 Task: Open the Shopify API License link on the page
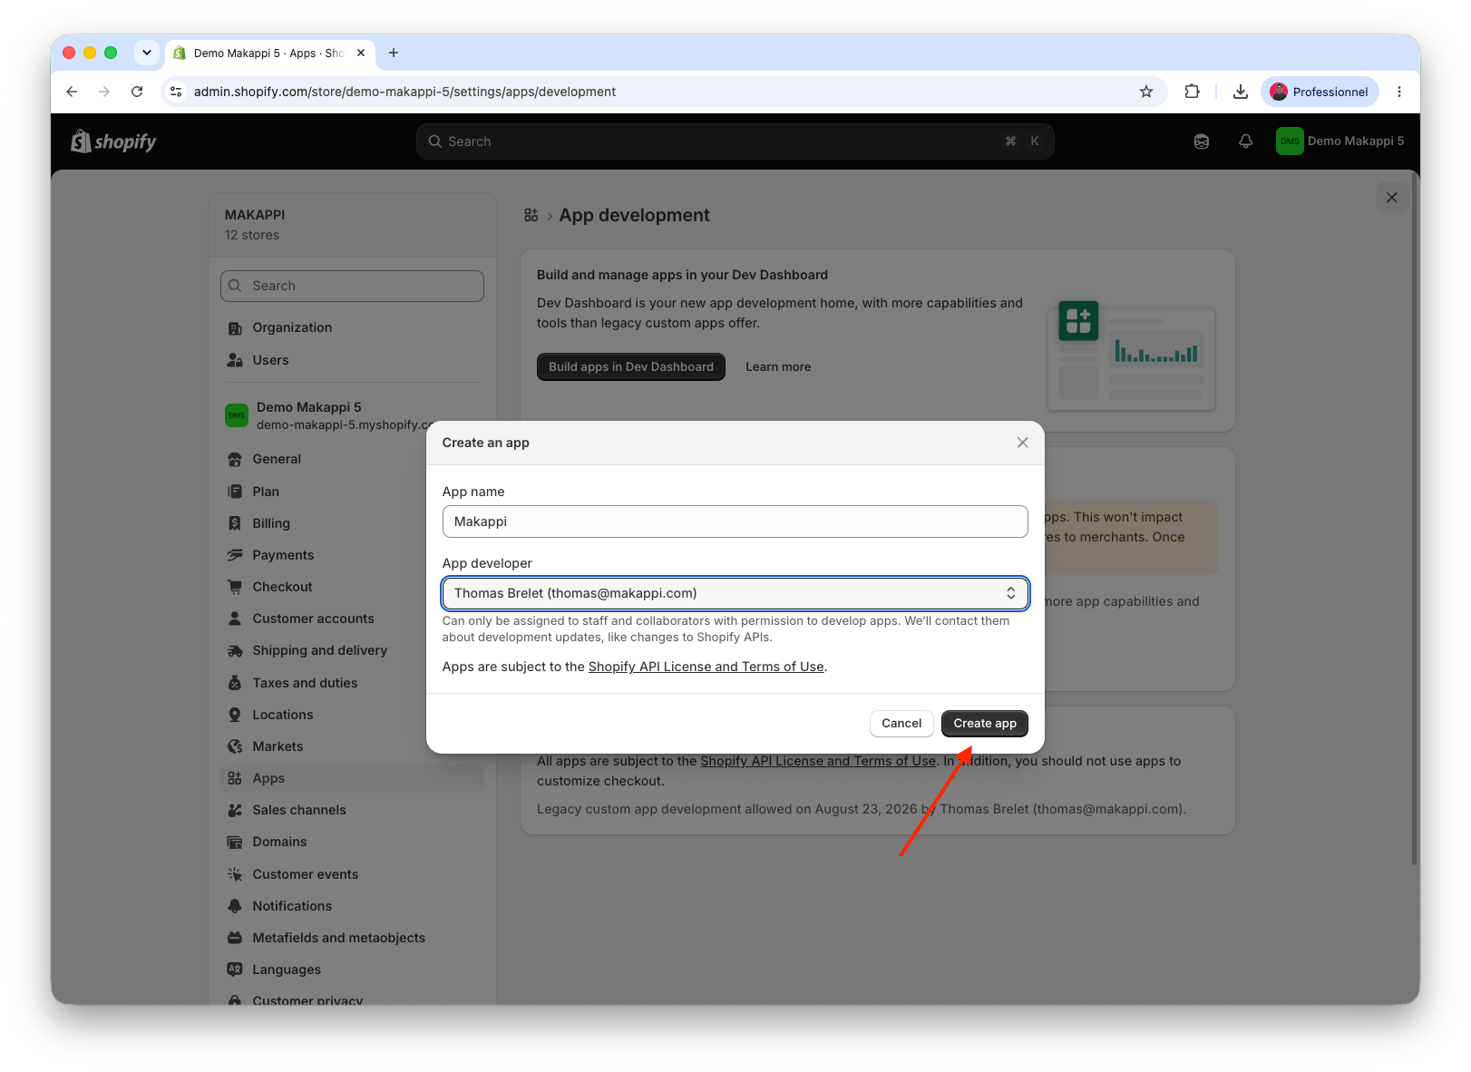[x=817, y=761]
